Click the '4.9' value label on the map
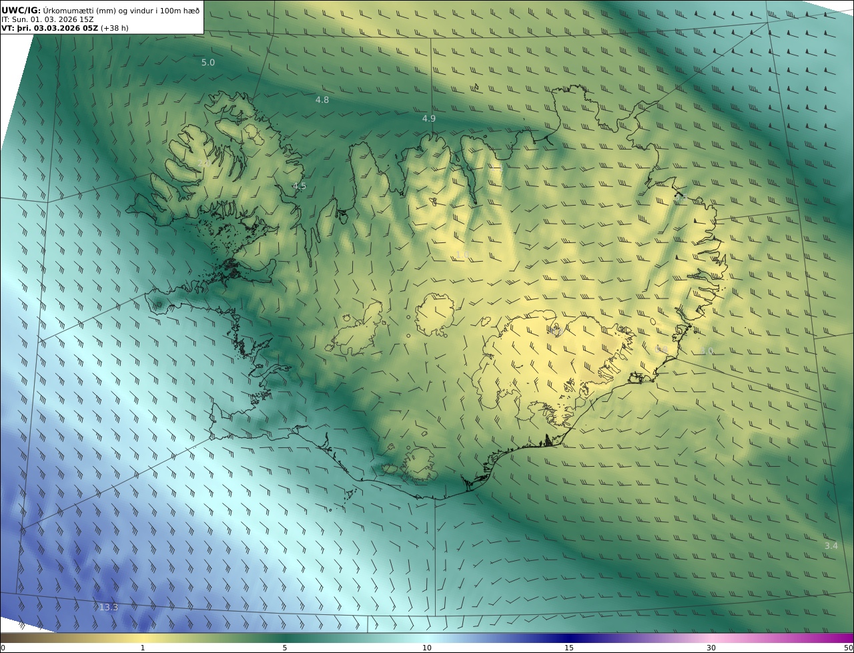 pos(429,118)
